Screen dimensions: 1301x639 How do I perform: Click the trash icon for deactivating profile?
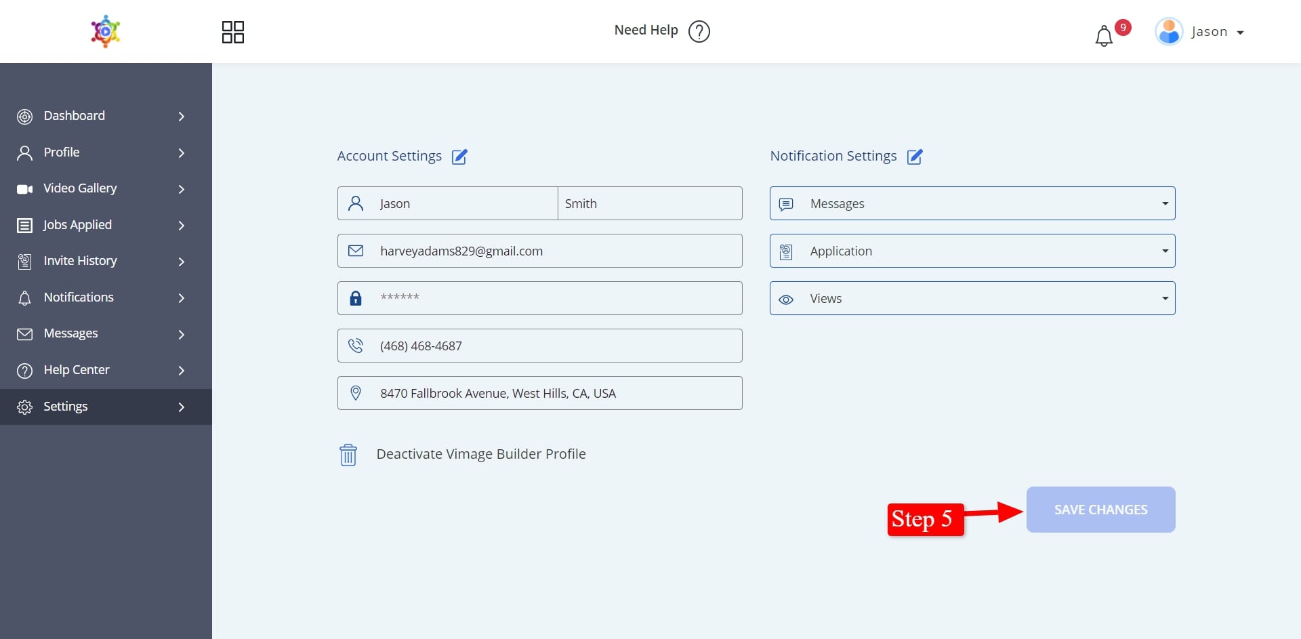[x=348, y=455]
